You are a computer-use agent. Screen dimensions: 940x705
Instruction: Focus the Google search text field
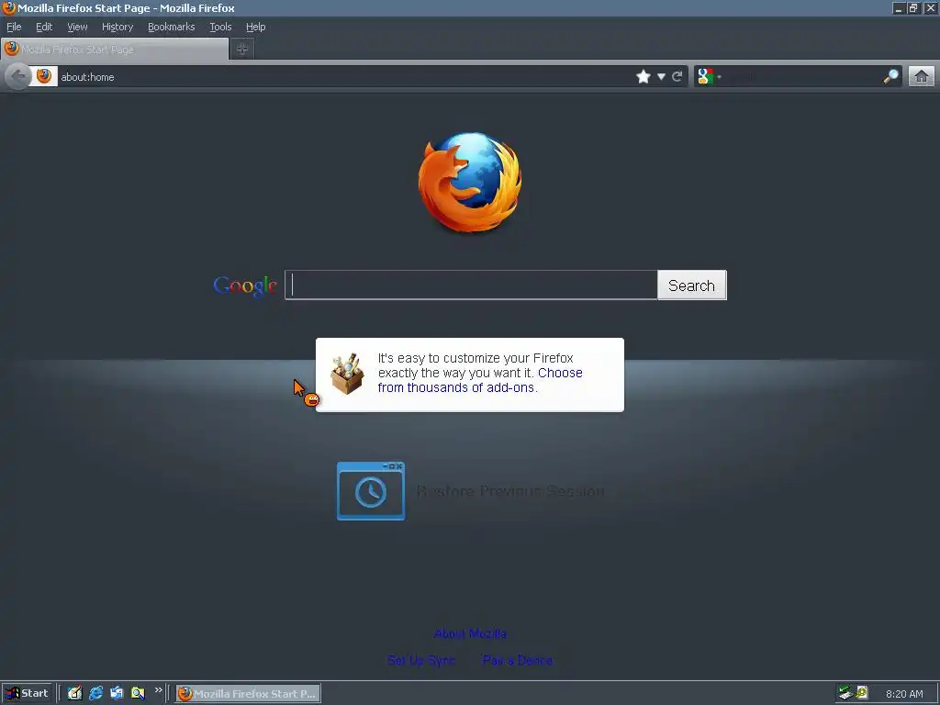(471, 285)
